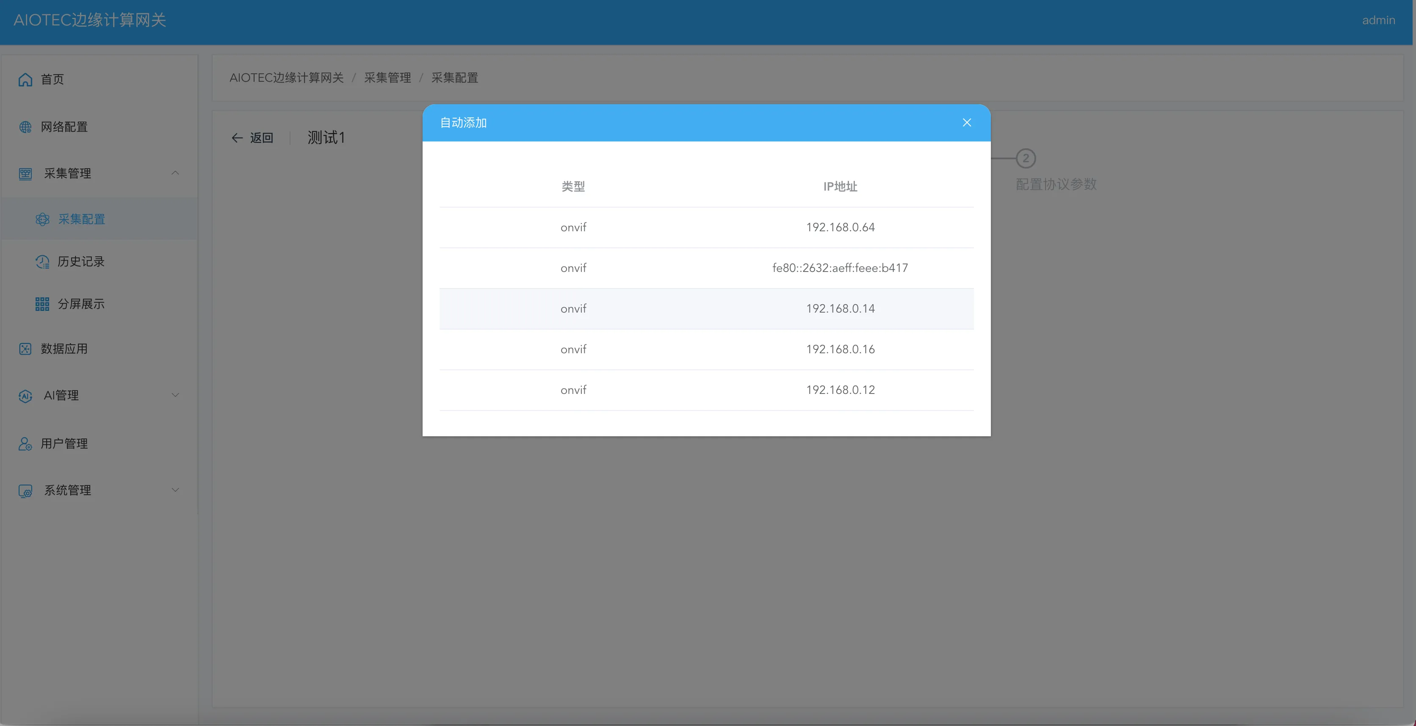This screenshot has width=1416, height=726.
Task: Click the 采集管理 monitor icon
Action: tap(25, 174)
